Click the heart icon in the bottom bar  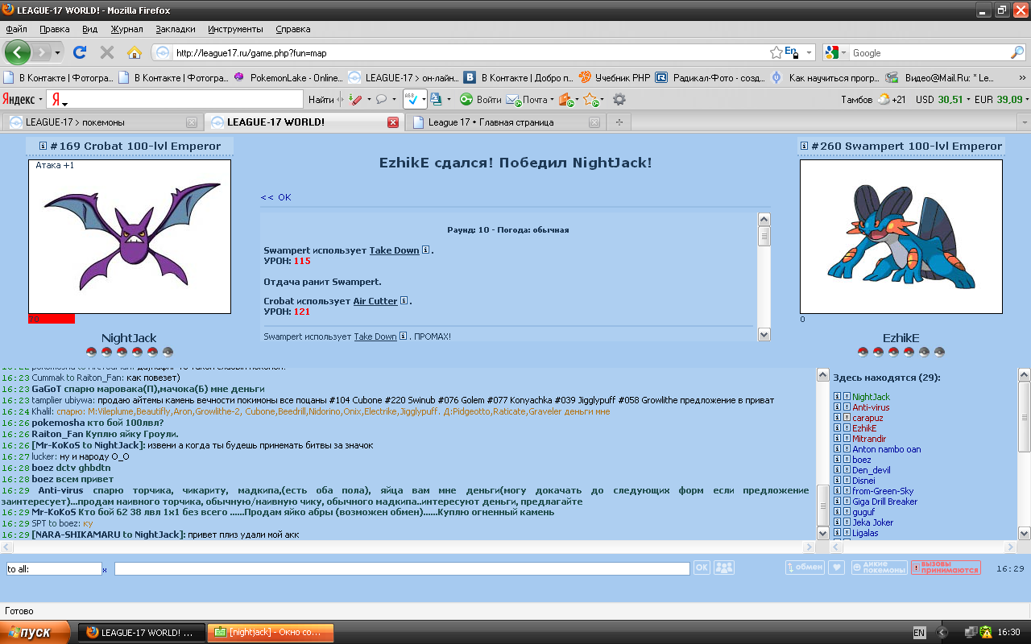[x=837, y=568]
